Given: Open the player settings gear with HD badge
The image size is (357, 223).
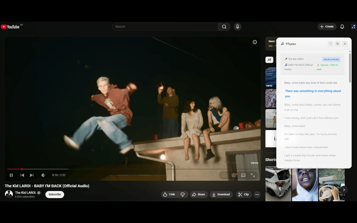Looking at the screenshot, I should [234, 175].
